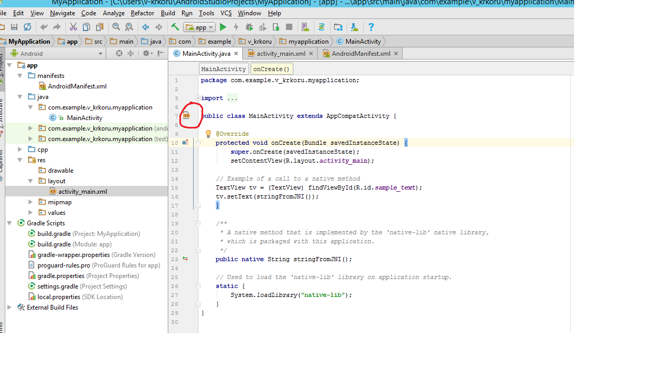Open the Android project view dropdown
Viewport: 659px width, 377px height.
click(x=58, y=53)
